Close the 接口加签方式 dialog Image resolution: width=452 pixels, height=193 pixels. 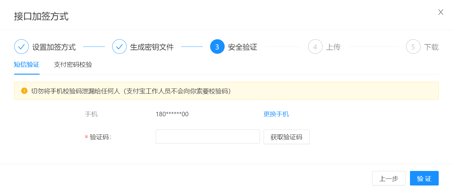coord(441,12)
